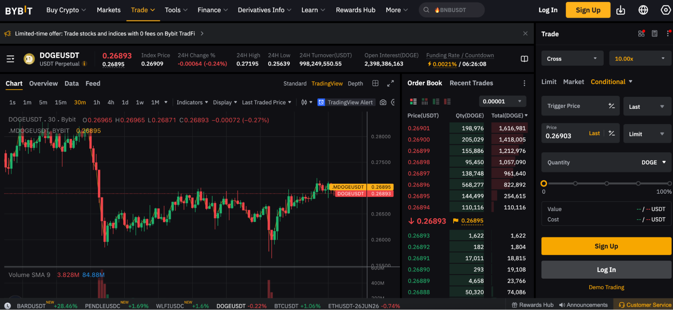The width and height of the screenshot is (673, 310).
Task: Switch to the Overview tab
Action: pos(43,83)
